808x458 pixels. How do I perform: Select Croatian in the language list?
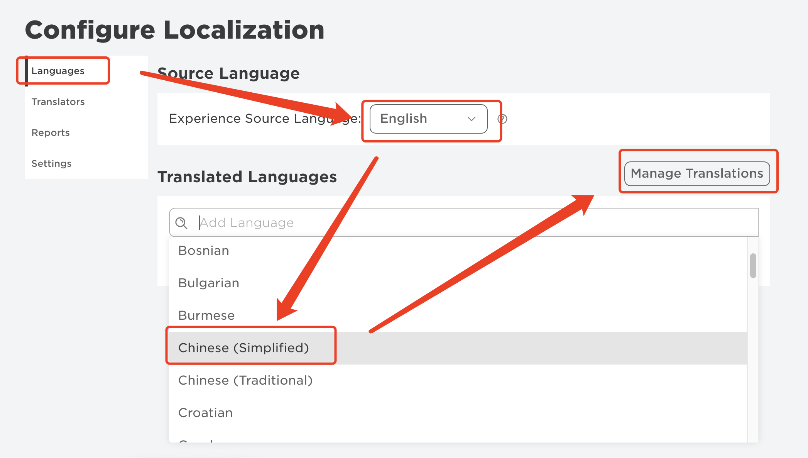[205, 413]
